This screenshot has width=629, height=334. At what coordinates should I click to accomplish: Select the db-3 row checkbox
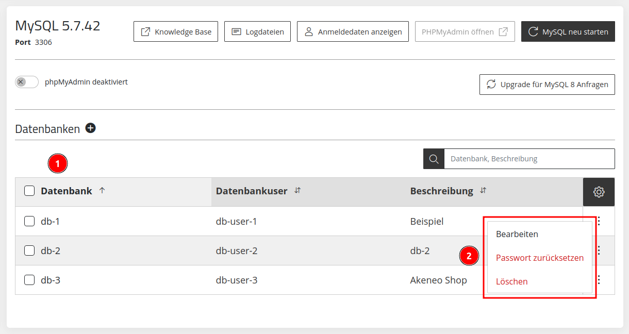(29, 280)
